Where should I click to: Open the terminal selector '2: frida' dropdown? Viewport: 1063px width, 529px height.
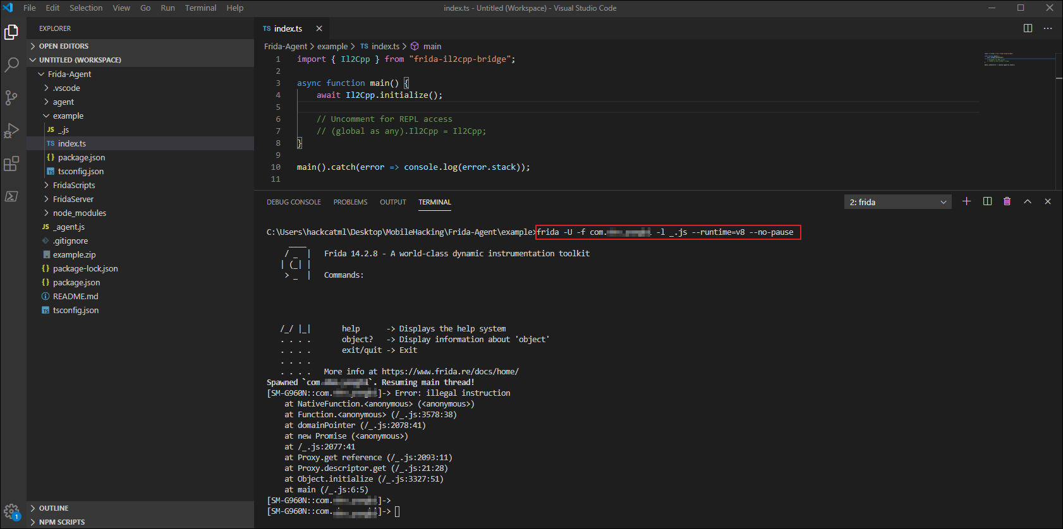click(897, 202)
